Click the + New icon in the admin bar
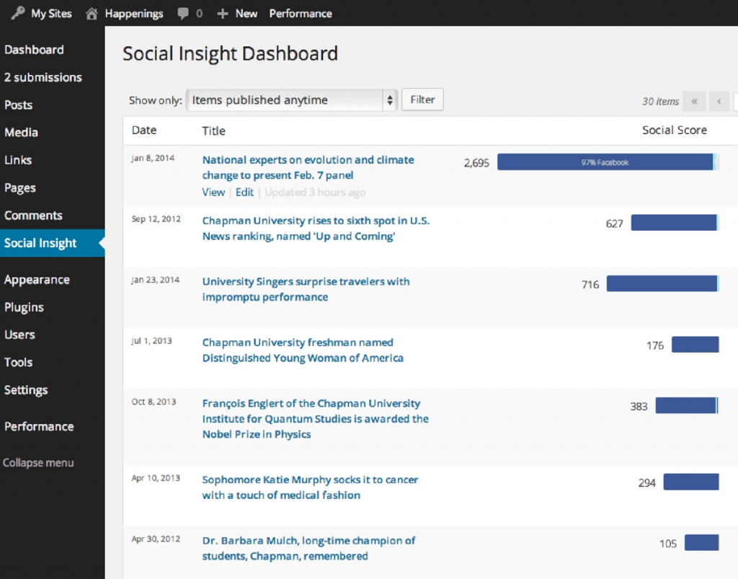The width and height of the screenshot is (738, 579). tap(221, 13)
